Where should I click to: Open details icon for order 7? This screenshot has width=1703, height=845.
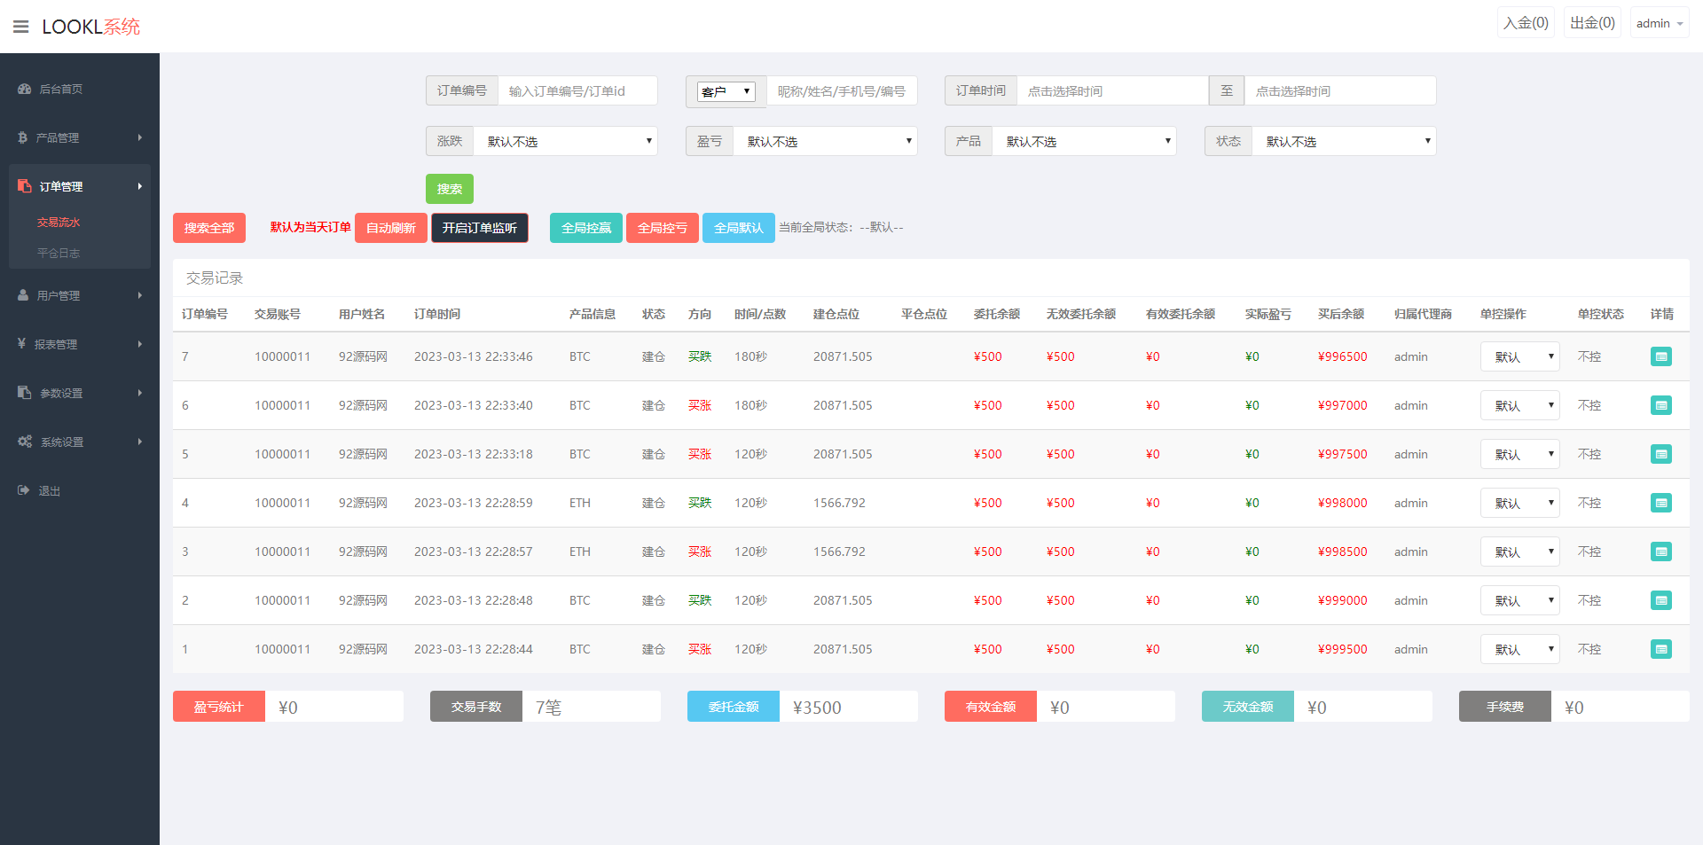coord(1660,356)
